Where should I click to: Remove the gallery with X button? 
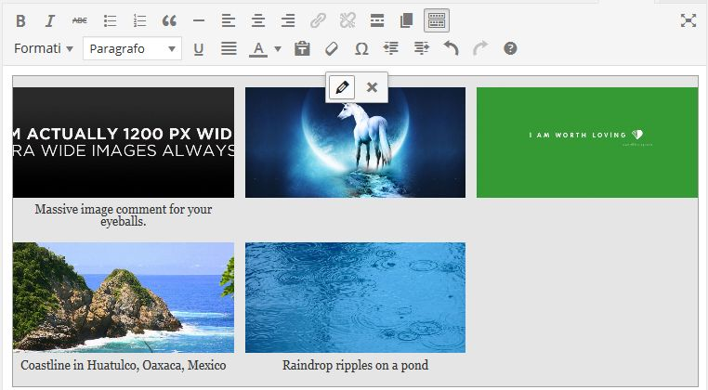372,87
